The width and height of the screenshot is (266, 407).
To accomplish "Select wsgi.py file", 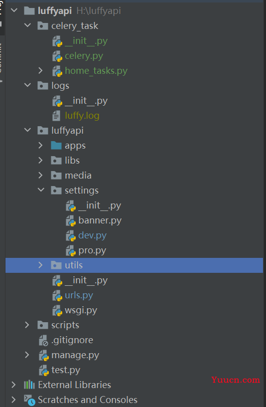I will 81,310.
